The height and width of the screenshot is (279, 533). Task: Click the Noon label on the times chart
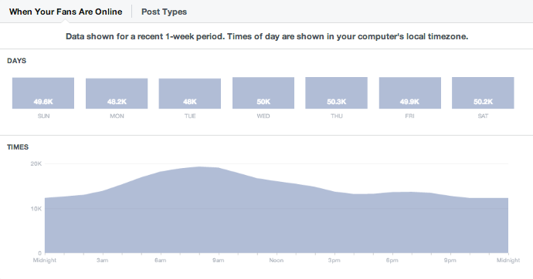coord(277,261)
